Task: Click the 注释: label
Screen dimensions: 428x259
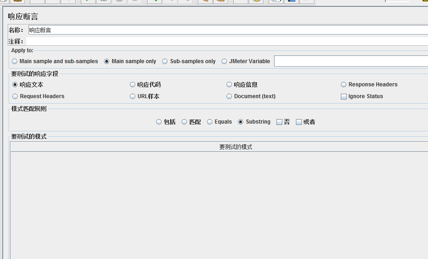Action: tap(16, 41)
